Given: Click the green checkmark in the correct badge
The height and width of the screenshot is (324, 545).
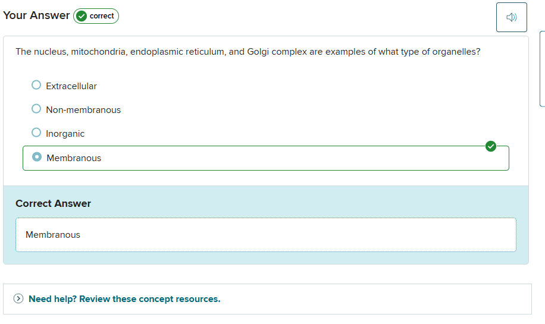Looking at the screenshot, I should click(82, 16).
